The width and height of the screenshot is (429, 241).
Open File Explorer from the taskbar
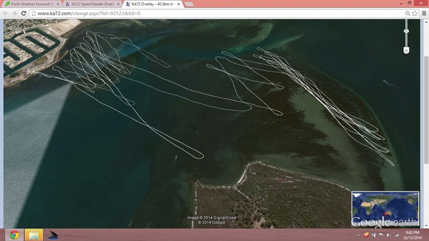coord(34,235)
